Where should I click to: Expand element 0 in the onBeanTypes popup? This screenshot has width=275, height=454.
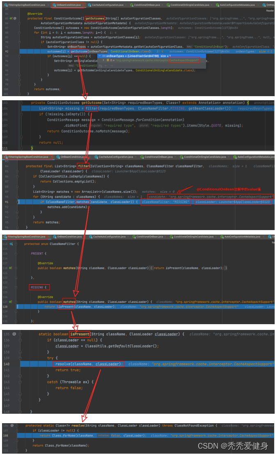pos(104,60)
